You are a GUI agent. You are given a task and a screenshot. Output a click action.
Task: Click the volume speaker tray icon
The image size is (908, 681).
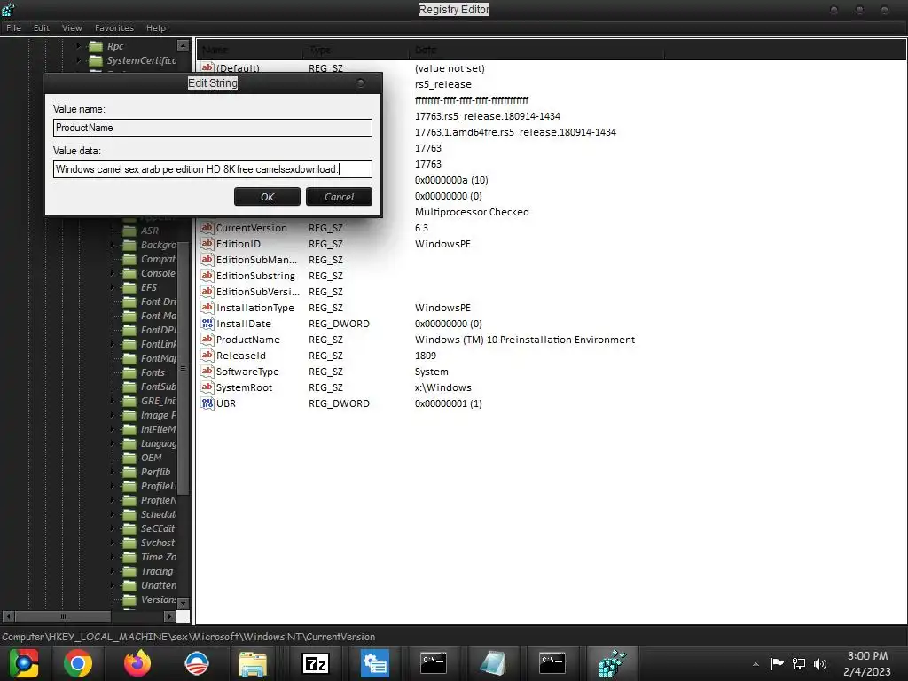tap(820, 663)
